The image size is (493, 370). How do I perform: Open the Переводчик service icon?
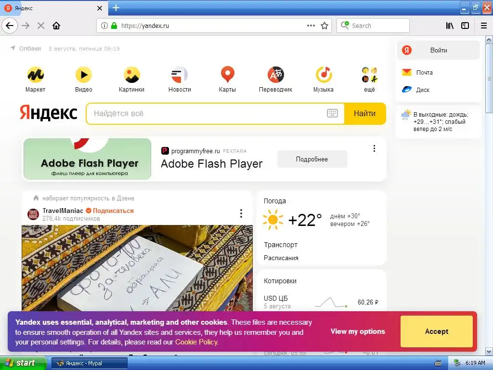[275, 79]
